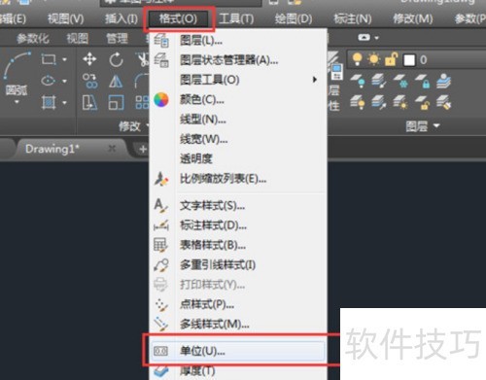This screenshot has height=380, width=486.
Task: Choose 点样式(P)... menu entry
Action: pyautogui.click(x=238, y=304)
